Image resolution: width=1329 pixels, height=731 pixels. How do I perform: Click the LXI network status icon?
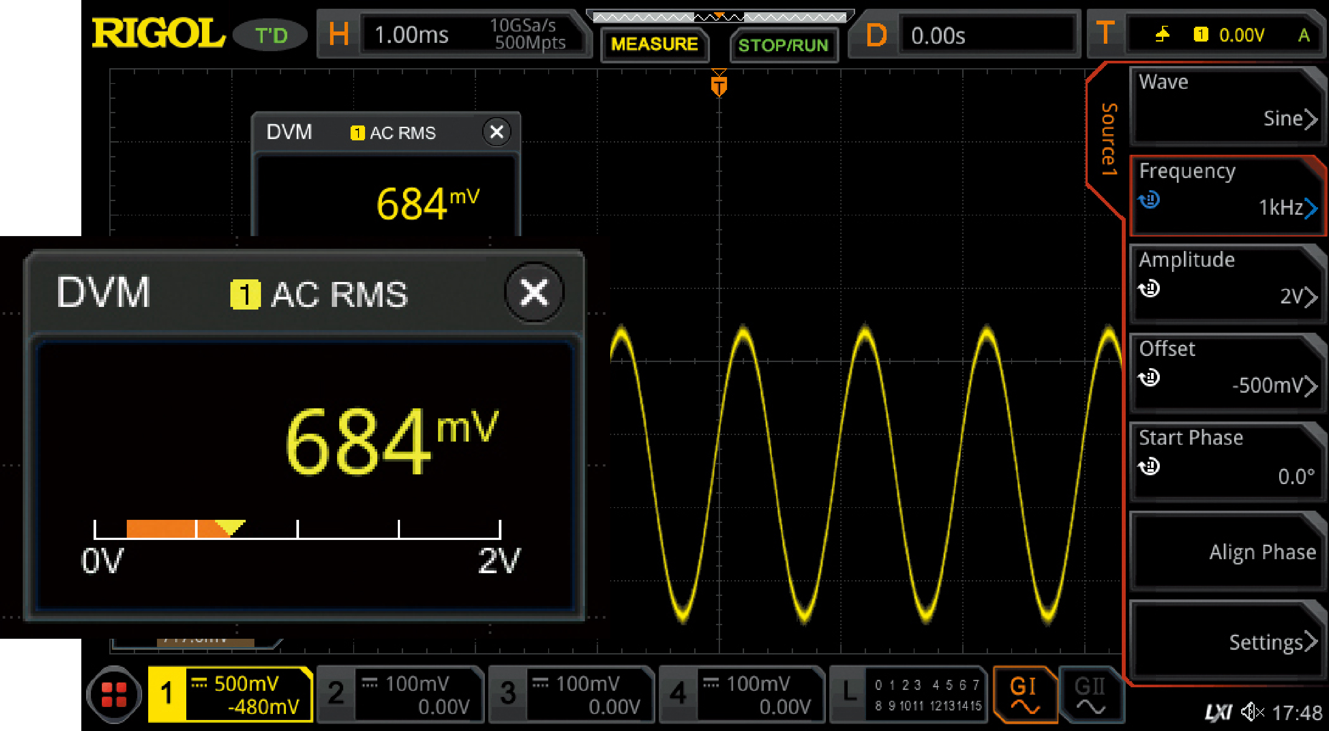coord(1218,713)
